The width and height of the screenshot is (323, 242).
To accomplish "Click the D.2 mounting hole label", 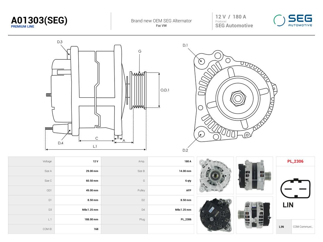I will [x=185, y=150].
